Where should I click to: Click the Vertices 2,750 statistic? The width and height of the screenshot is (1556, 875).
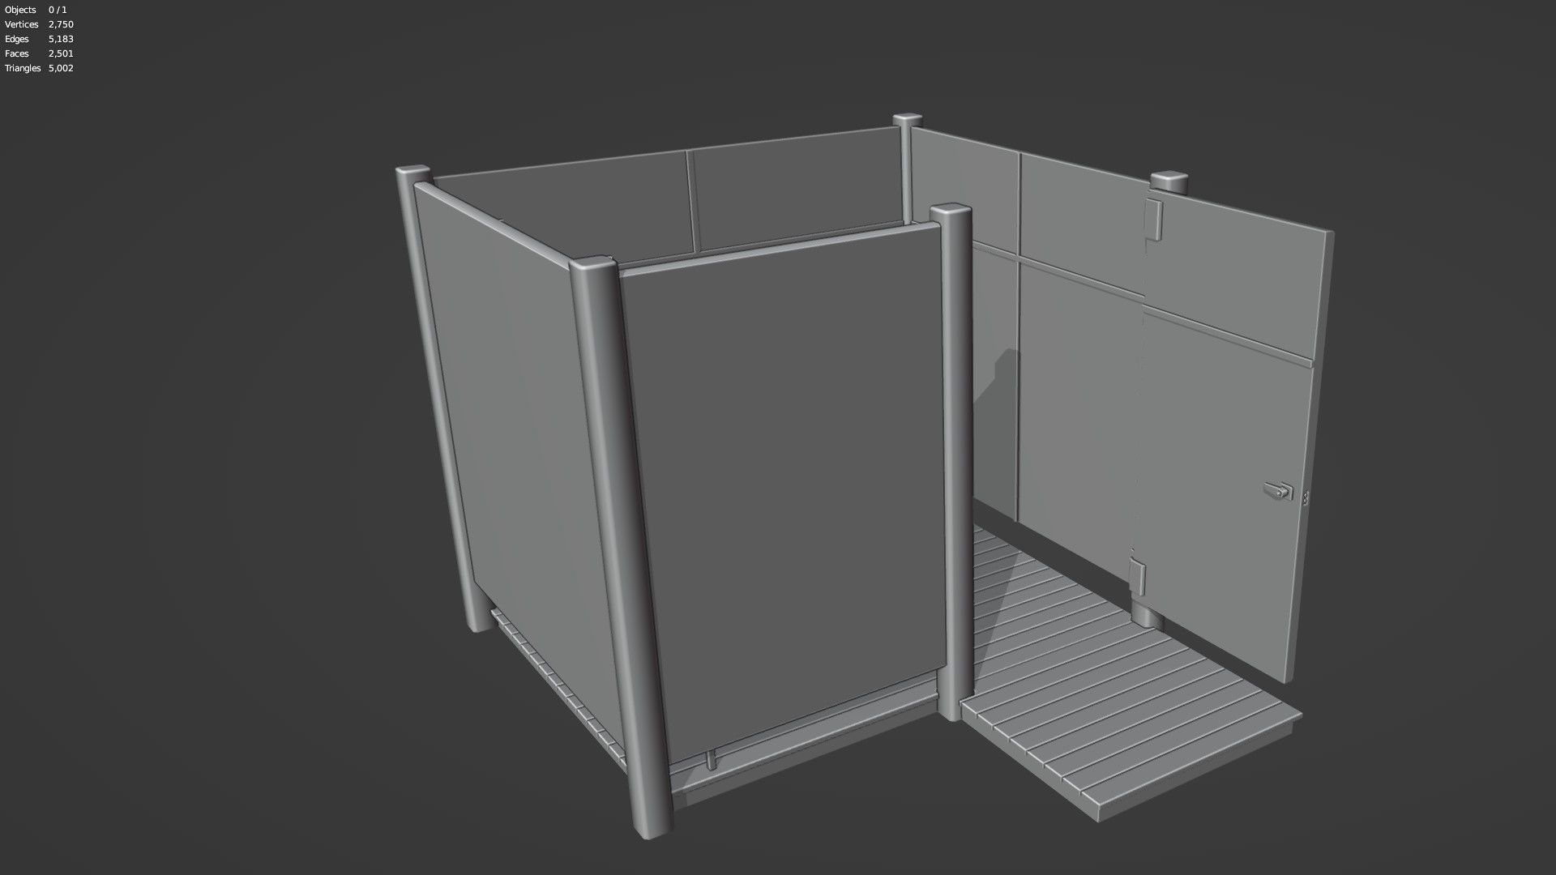pos(39,24)
